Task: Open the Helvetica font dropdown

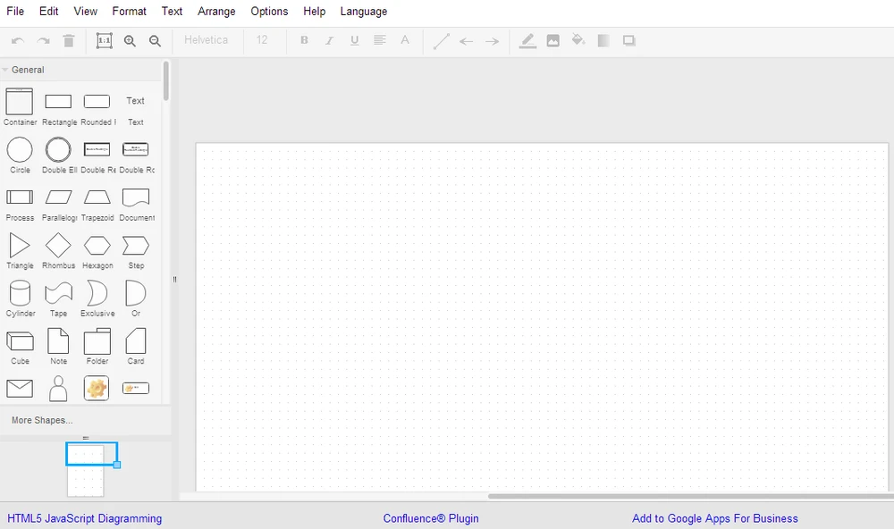Action: coord(207,40)
